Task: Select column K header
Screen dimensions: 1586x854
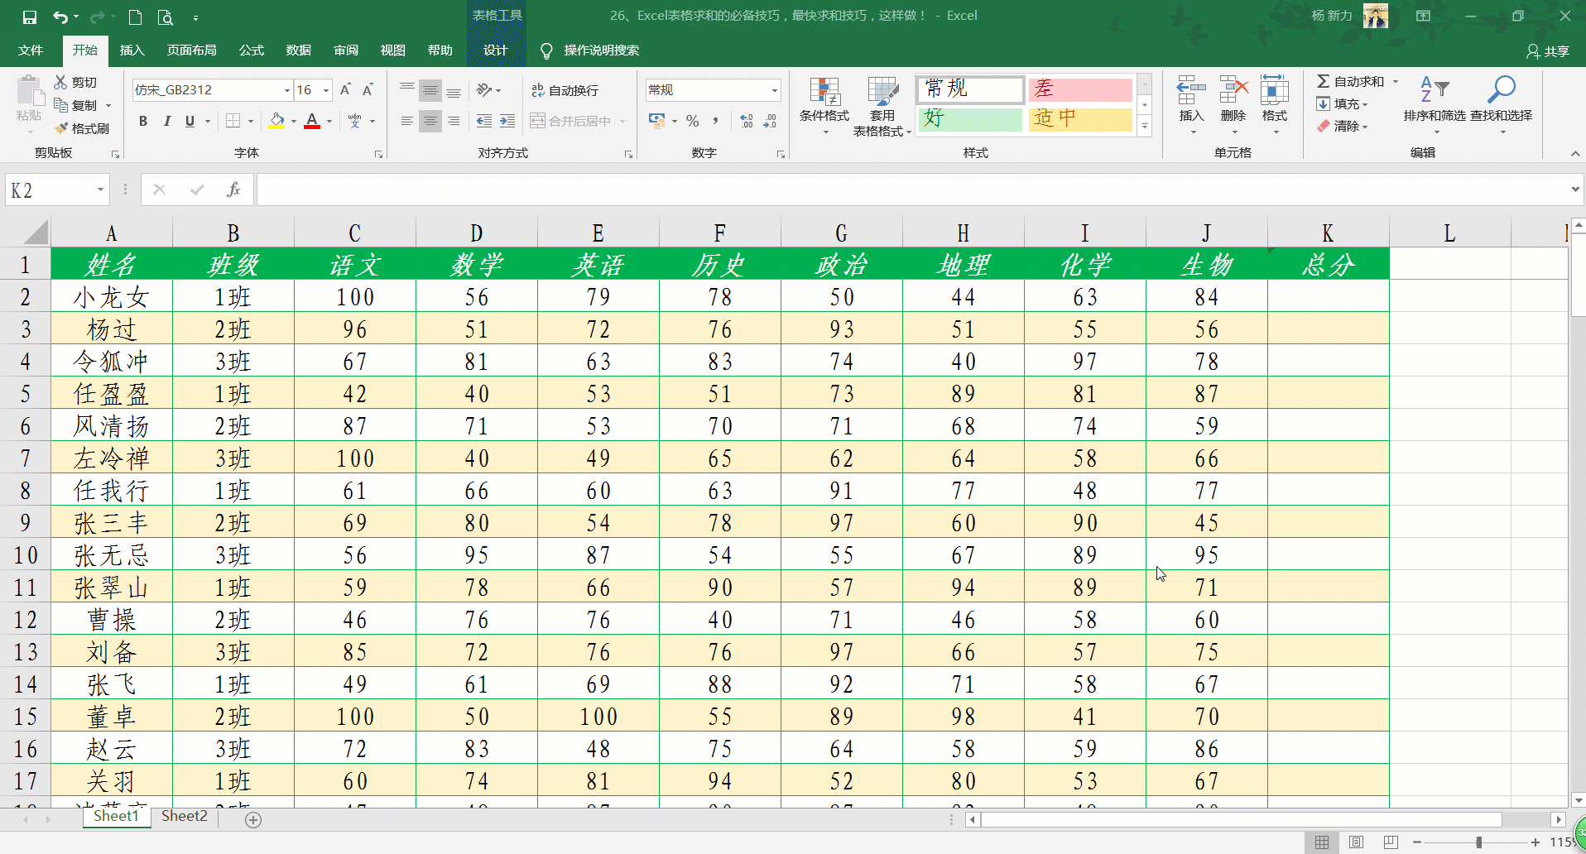Action: pos(1328,233)
